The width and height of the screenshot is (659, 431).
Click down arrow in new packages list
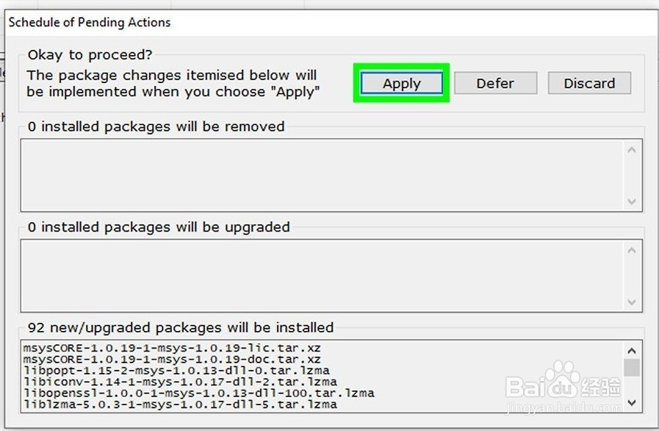632,403
